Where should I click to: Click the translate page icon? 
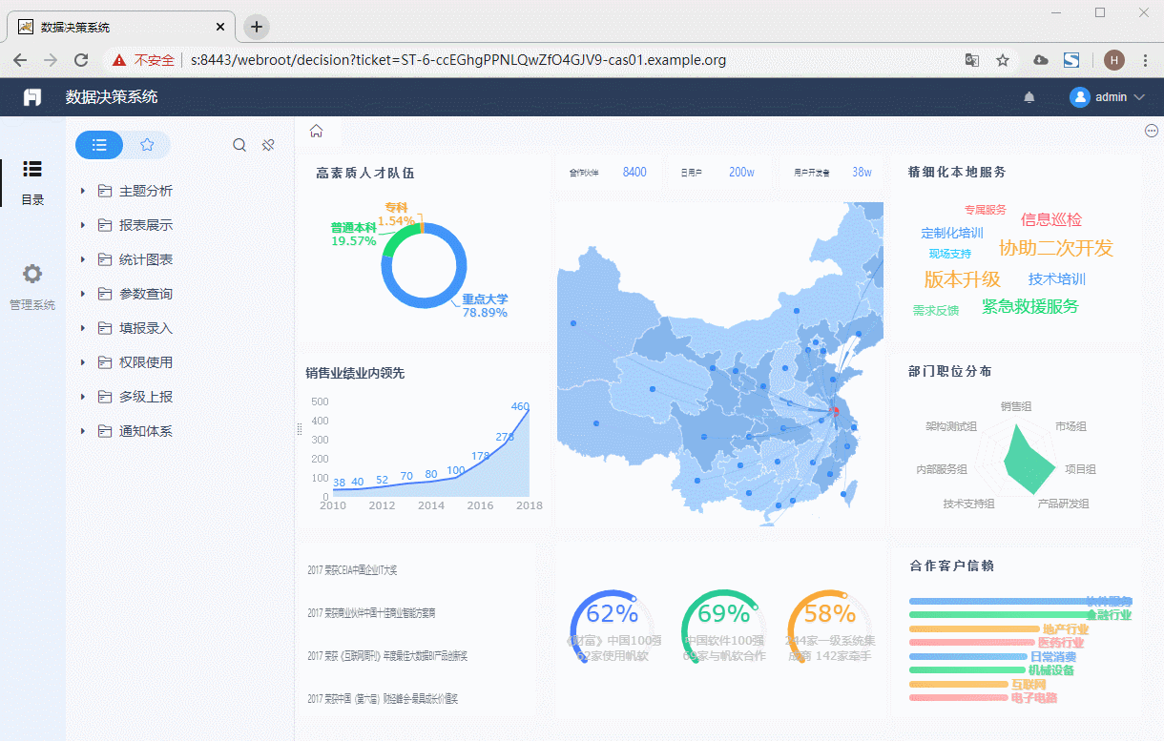(x=972, y=60)
